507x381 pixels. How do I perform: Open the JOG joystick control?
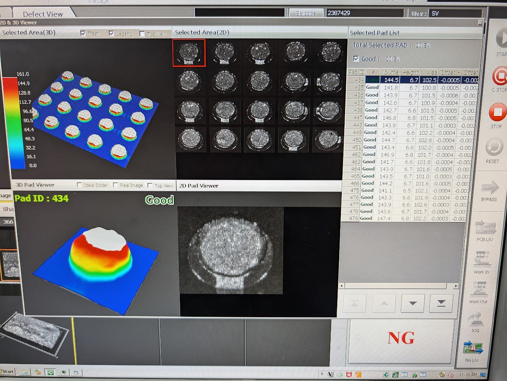475,319
